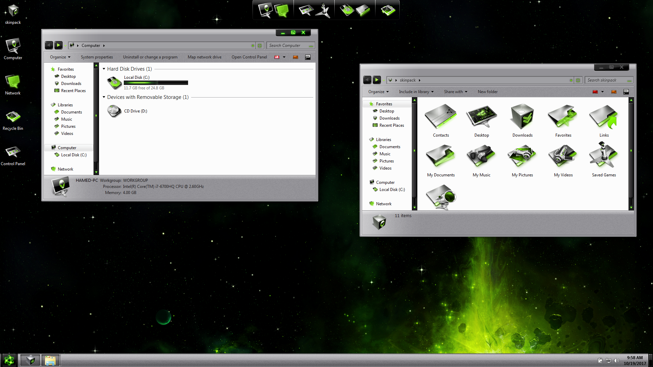The width and height of the screenshot is (653, 367).
Task: Toggle the preview pane in the Computer window
Action: click(295, 57)
